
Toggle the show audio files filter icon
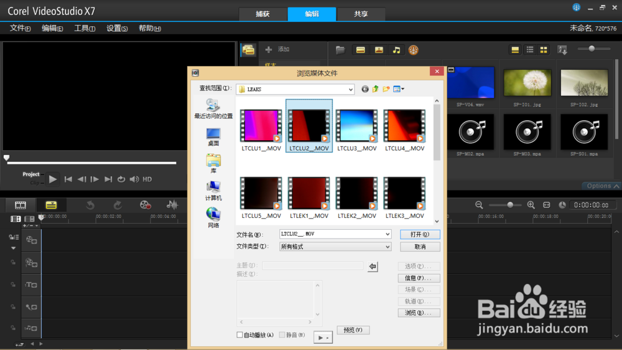(x=396, y=50)
